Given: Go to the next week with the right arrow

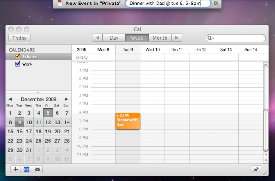Looking at the screenshot, I should (177, 38).
